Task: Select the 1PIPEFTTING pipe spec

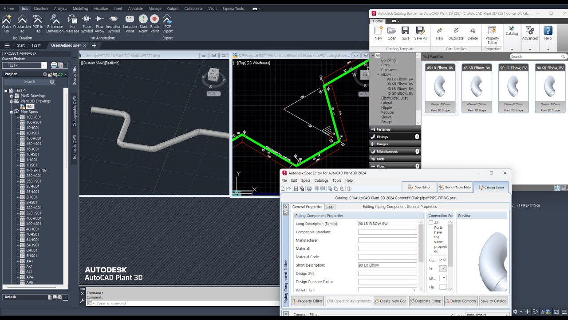Action: point(36,171)
